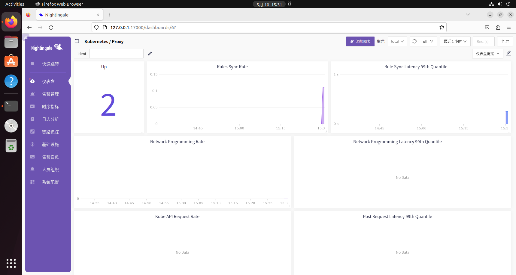The width and height of the screenshot is (516, 275).
Task: Click the browser back arrow
Action: pyautogui.click(x=29, y=27)
